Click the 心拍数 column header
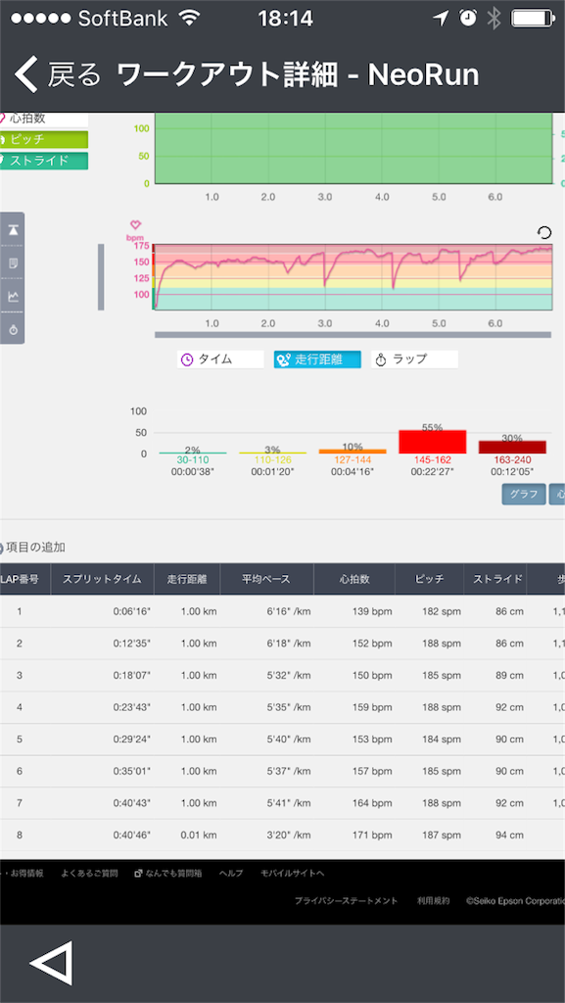Viewport: 565px width, 1003px height. click(x=354, y=580)
